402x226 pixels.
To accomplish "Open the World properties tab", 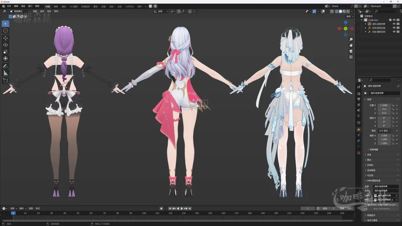I will point(359,116).
